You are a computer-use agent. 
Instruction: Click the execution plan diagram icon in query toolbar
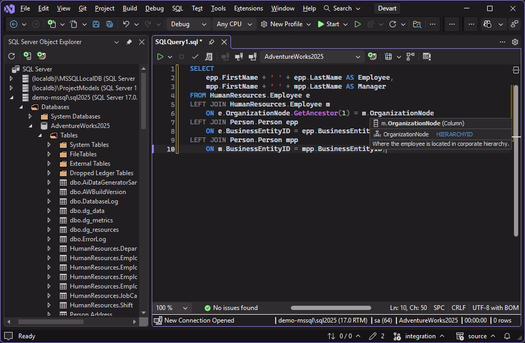click(x=411, y=57)
